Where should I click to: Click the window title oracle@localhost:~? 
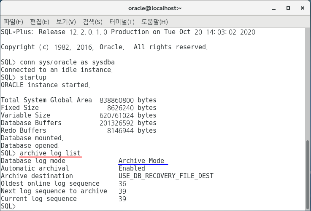(x=155, y=8)
